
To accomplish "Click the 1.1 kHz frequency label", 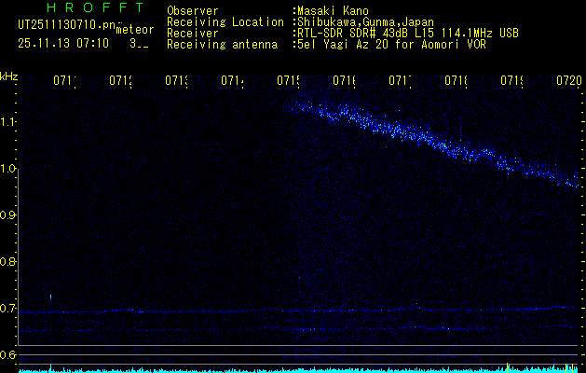I will [9, 121].
